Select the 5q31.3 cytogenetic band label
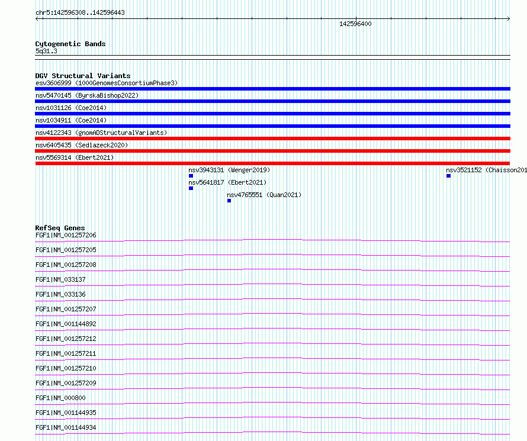 (x=46, y=51)
